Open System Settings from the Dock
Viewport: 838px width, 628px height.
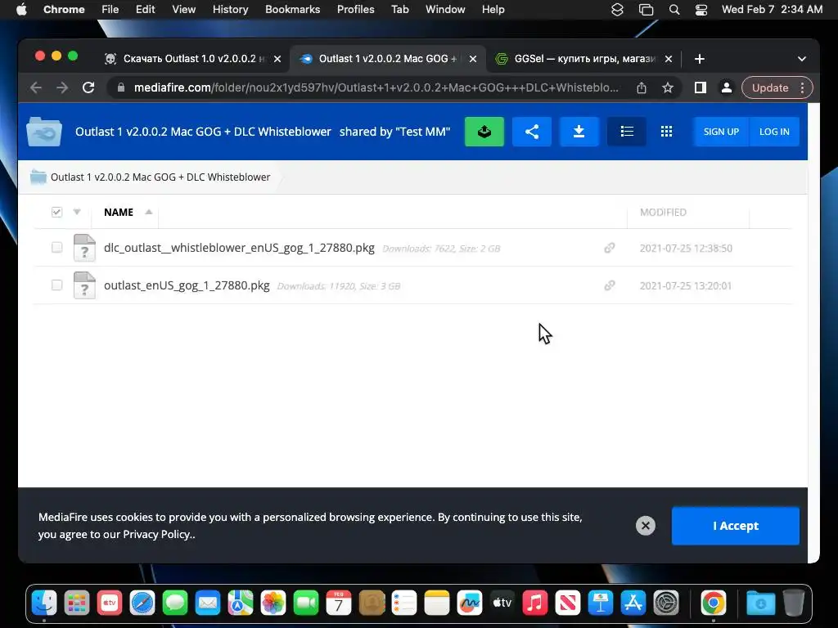(x=666, y=603)
